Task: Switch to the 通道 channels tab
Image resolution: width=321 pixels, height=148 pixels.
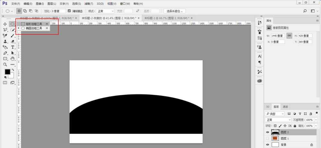Action: [285, 107]
